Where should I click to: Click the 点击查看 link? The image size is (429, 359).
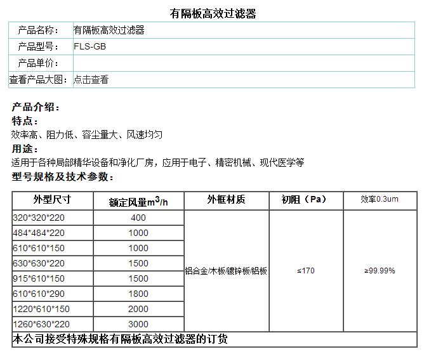(x=91, y=79)
